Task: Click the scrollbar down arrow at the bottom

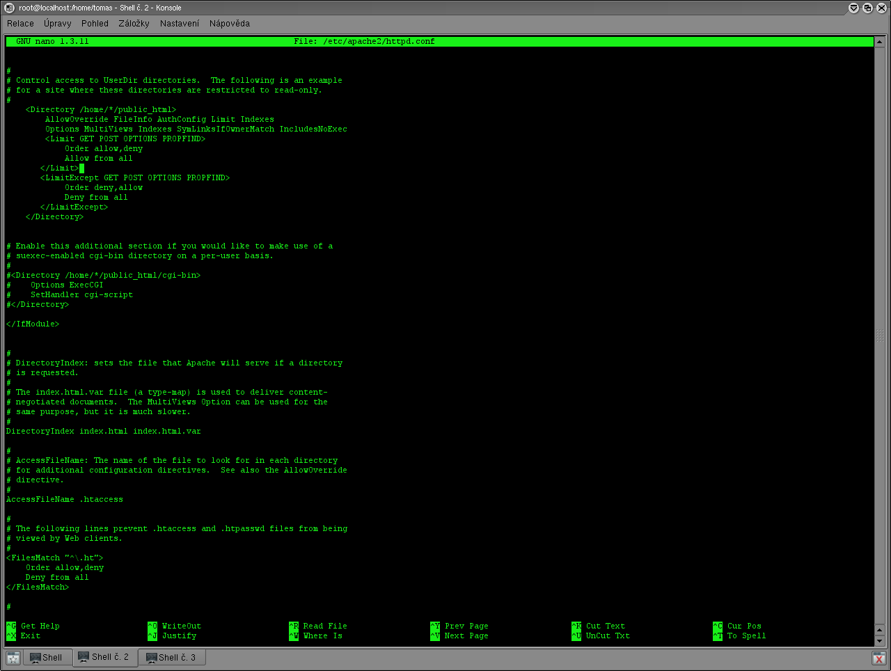Action: coord(880,641)
